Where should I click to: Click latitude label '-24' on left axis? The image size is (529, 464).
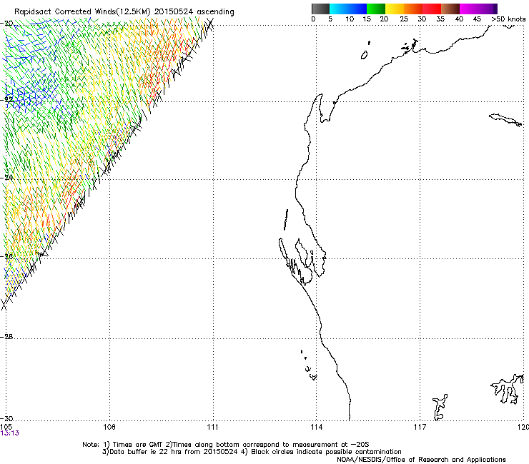8,177
